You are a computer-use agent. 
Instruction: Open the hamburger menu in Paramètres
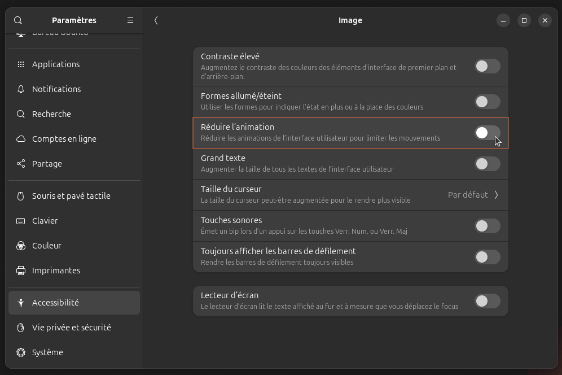pyautogui.click(x=130, y=20)
